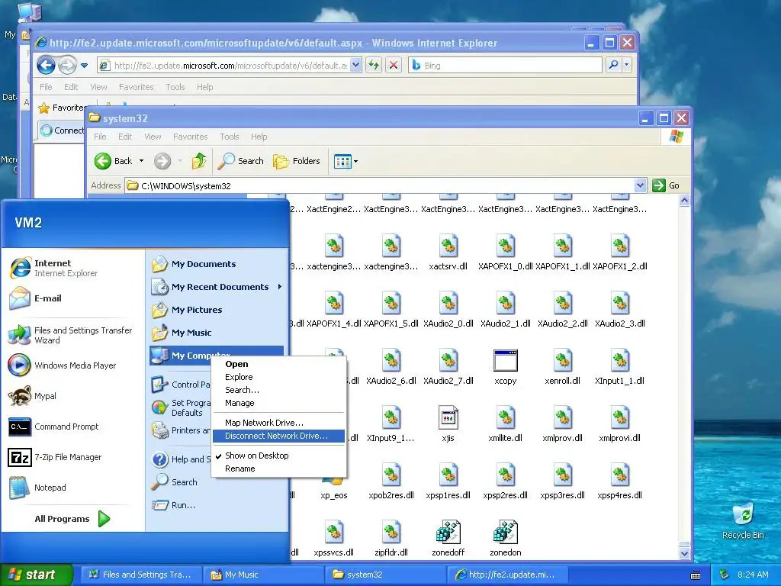Open Recycle Bin on desktop
The width and height of the screenshot is (781, 586).
pyautogui.click(x=743, y=521)
